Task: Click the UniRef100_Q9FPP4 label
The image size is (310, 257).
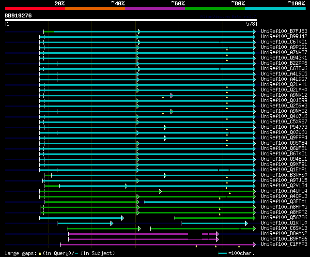Action: (x=284, y=138)
